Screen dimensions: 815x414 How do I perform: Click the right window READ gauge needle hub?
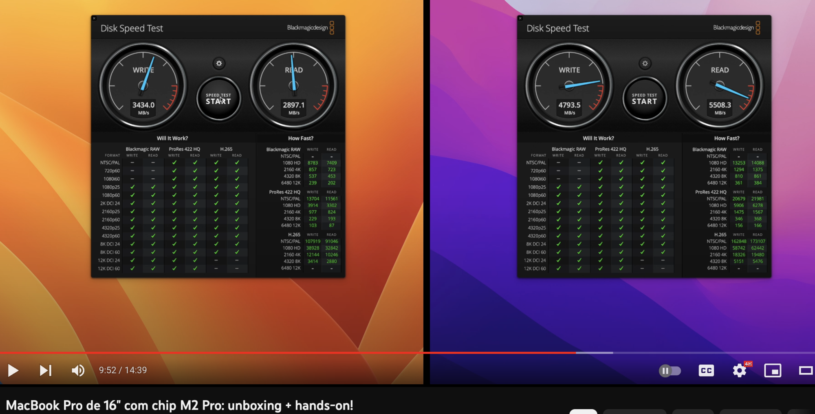click(720, 86)
